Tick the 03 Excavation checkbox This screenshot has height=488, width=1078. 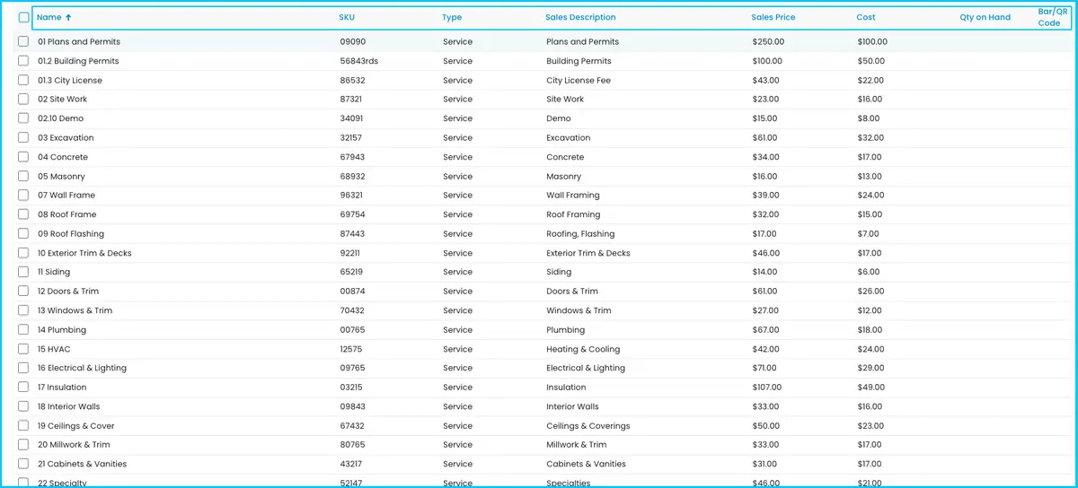tap(23, 137)
